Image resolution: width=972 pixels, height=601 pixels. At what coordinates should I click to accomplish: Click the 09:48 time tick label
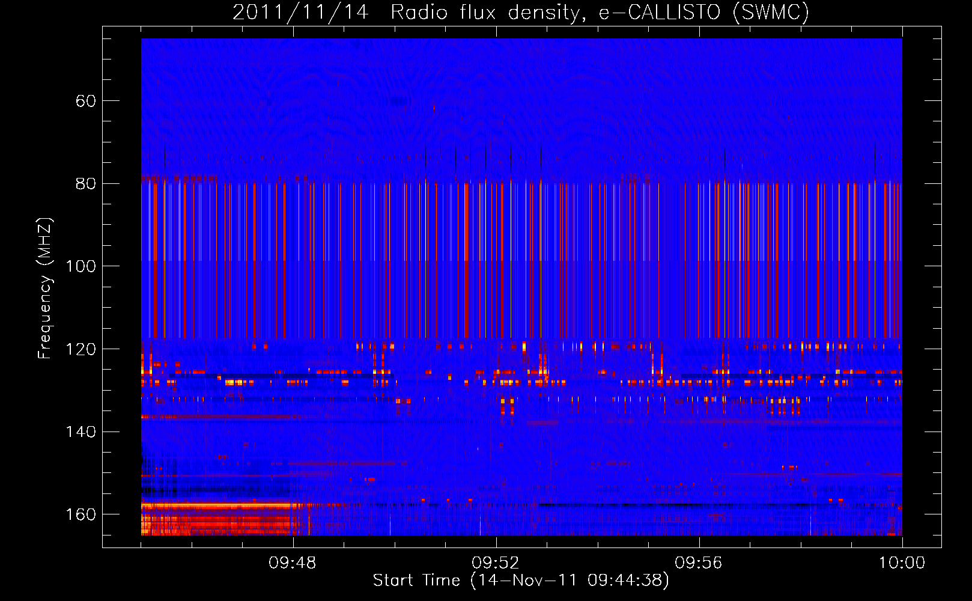(293, 563)
